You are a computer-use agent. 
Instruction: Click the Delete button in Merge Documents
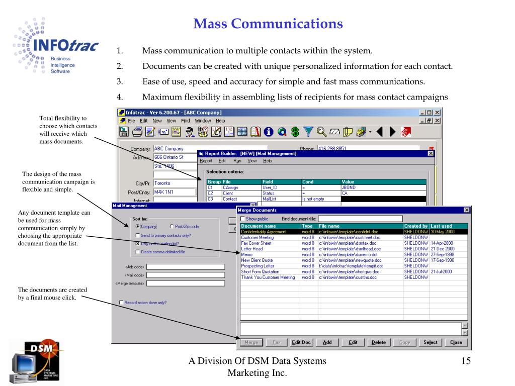click(x=379, y=342)
